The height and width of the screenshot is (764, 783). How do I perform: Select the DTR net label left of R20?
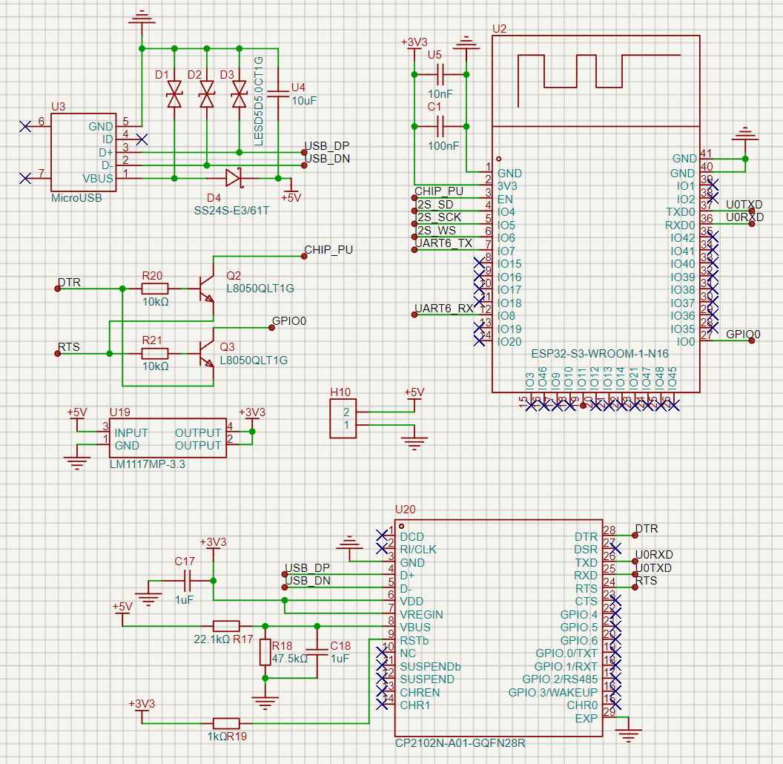tap(70, 283)
